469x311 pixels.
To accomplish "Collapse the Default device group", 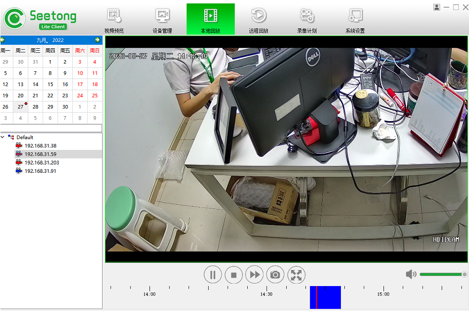I will pyautogui.click(x=3, y=137).
